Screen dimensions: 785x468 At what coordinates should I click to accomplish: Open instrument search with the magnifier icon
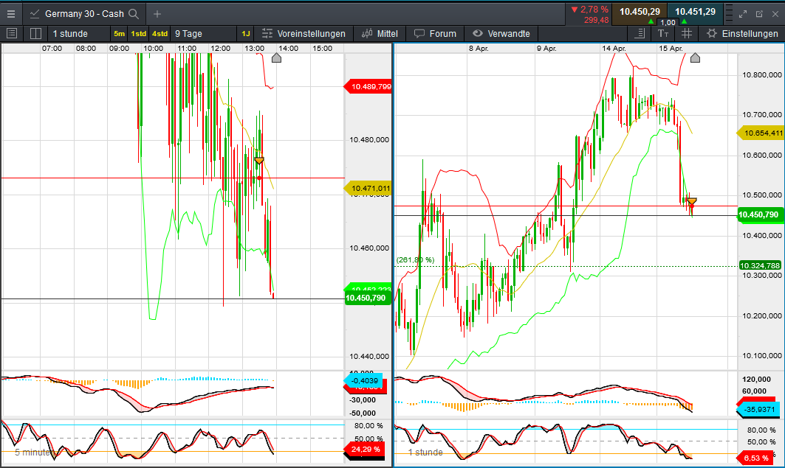pyautogui.click(x=133, y=14)
